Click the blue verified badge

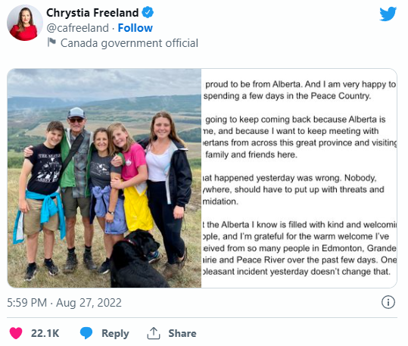(148, 13)
